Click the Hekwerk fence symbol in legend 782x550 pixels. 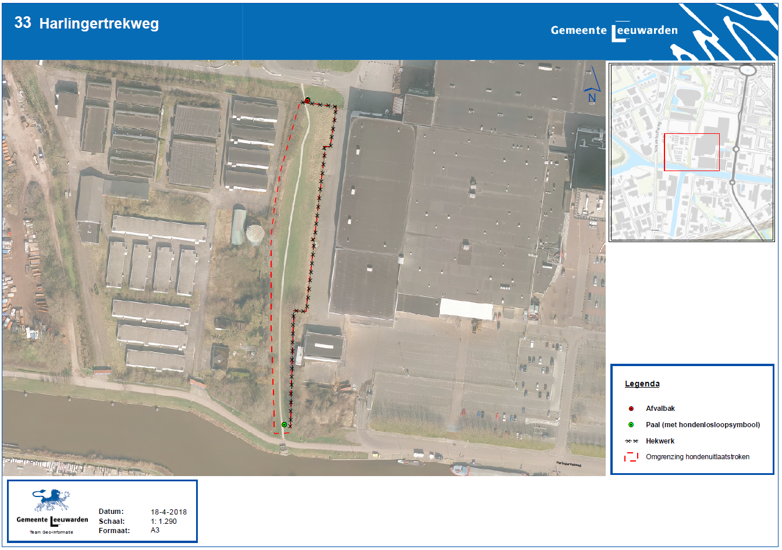click(x=631, y=441)
